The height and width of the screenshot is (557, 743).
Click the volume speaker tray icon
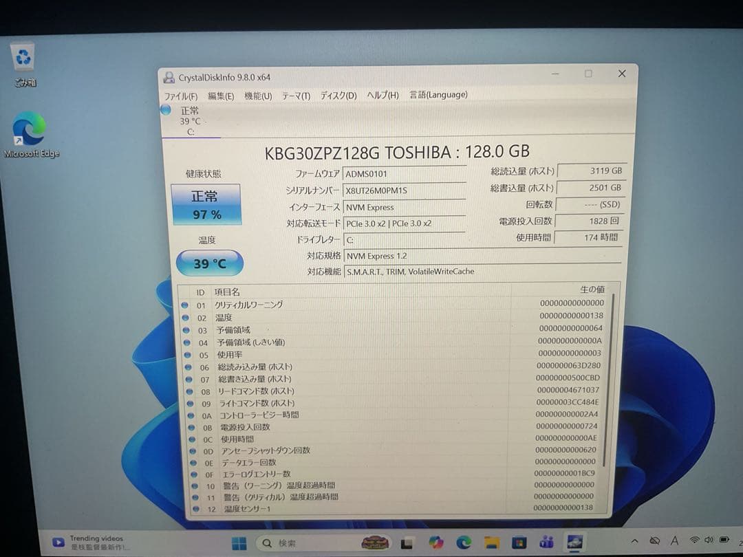point(709,540)
